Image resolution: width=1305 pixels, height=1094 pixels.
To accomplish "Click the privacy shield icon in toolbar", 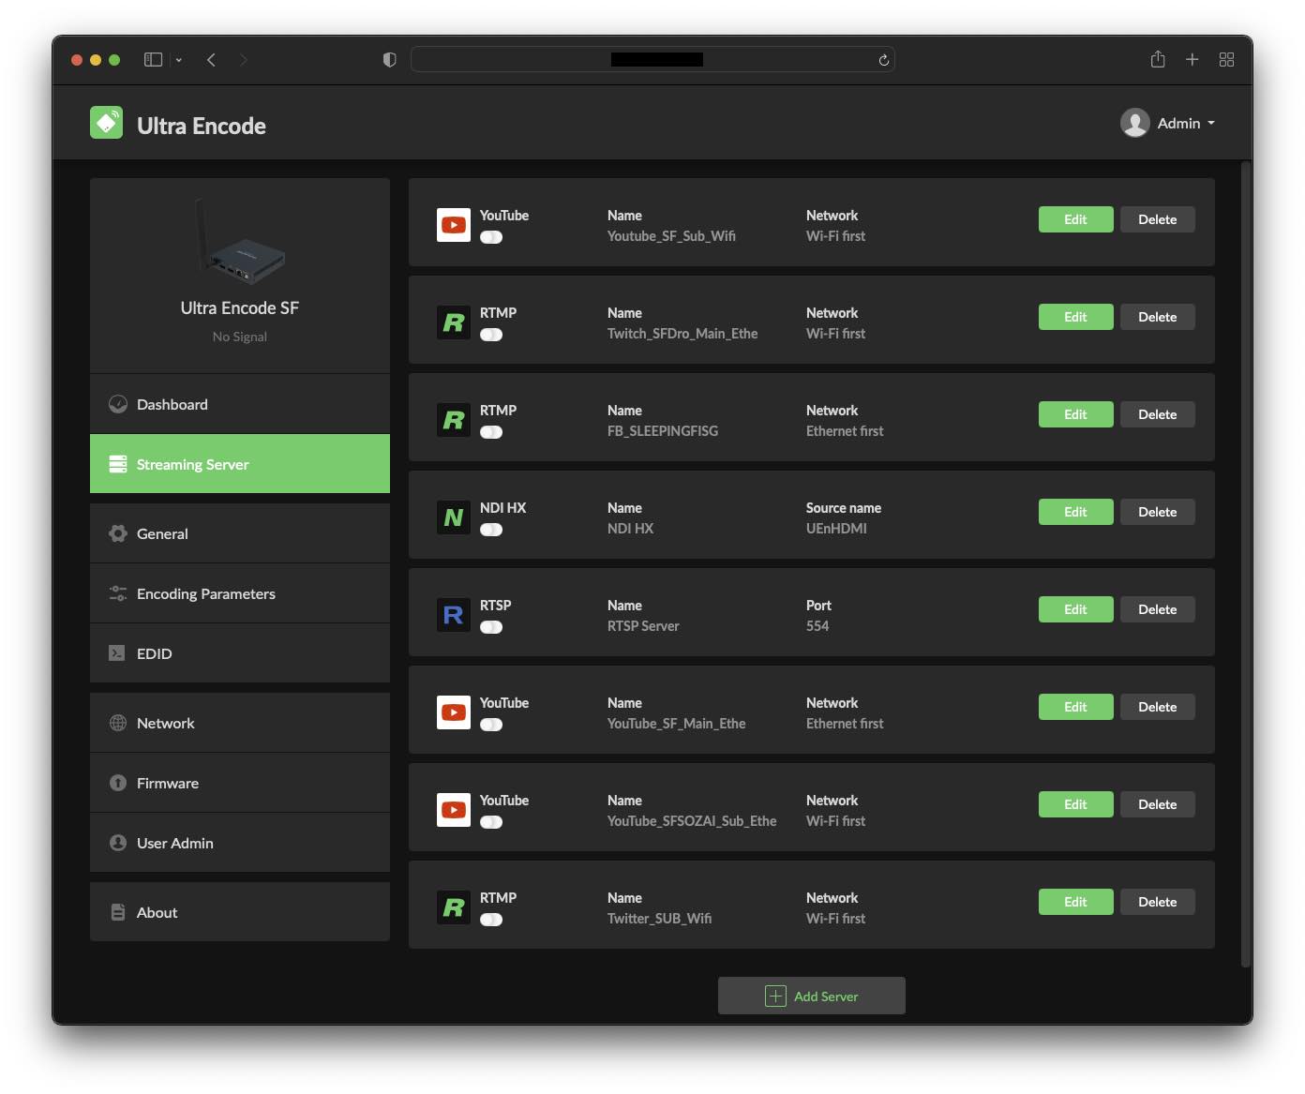I will 390,59.
